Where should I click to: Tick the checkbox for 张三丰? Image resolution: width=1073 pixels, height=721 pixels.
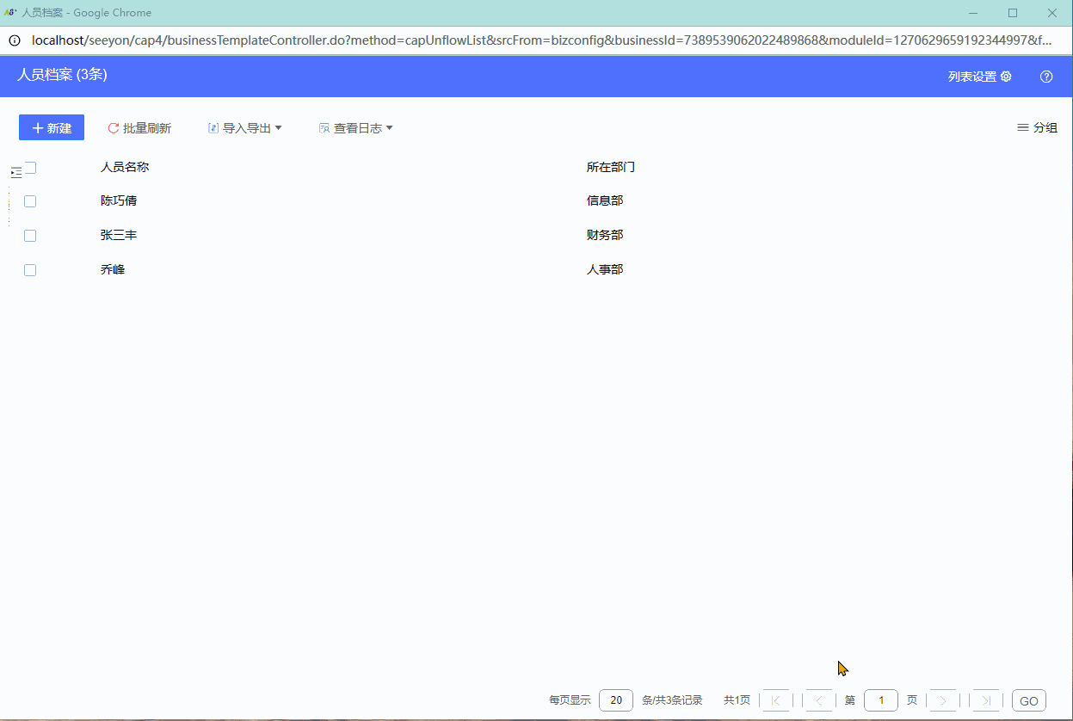point(30,236)
